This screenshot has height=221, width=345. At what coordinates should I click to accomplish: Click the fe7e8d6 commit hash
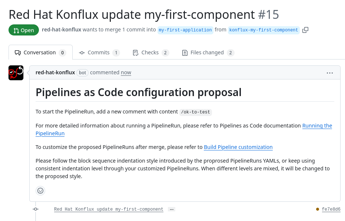(x=331, y=209)
